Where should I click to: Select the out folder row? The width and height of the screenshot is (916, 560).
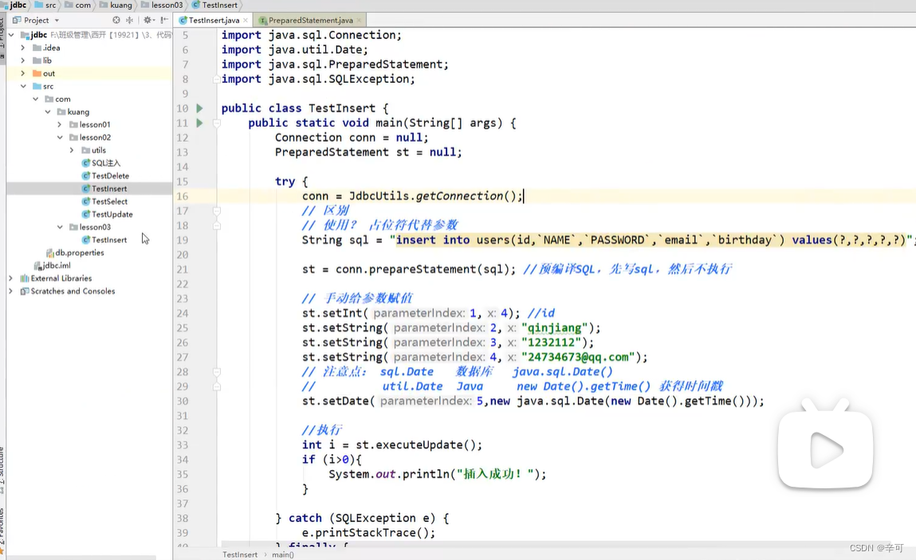tap(89, 73)
